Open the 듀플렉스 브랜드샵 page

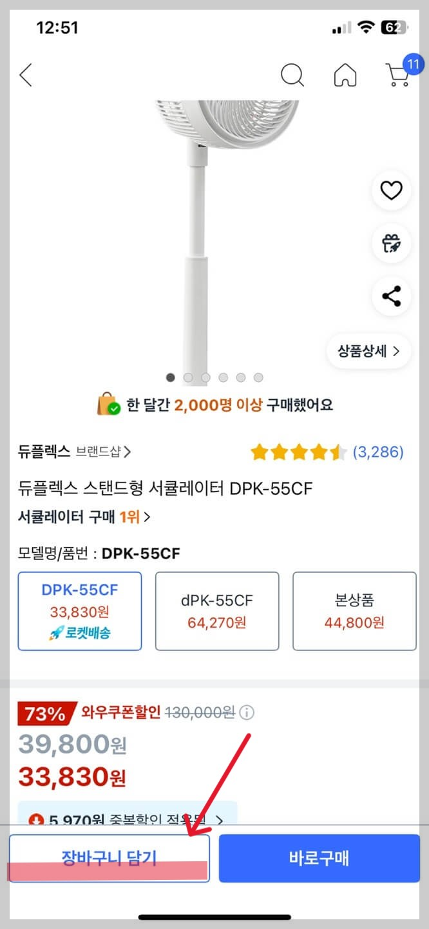tap(71, 452)
